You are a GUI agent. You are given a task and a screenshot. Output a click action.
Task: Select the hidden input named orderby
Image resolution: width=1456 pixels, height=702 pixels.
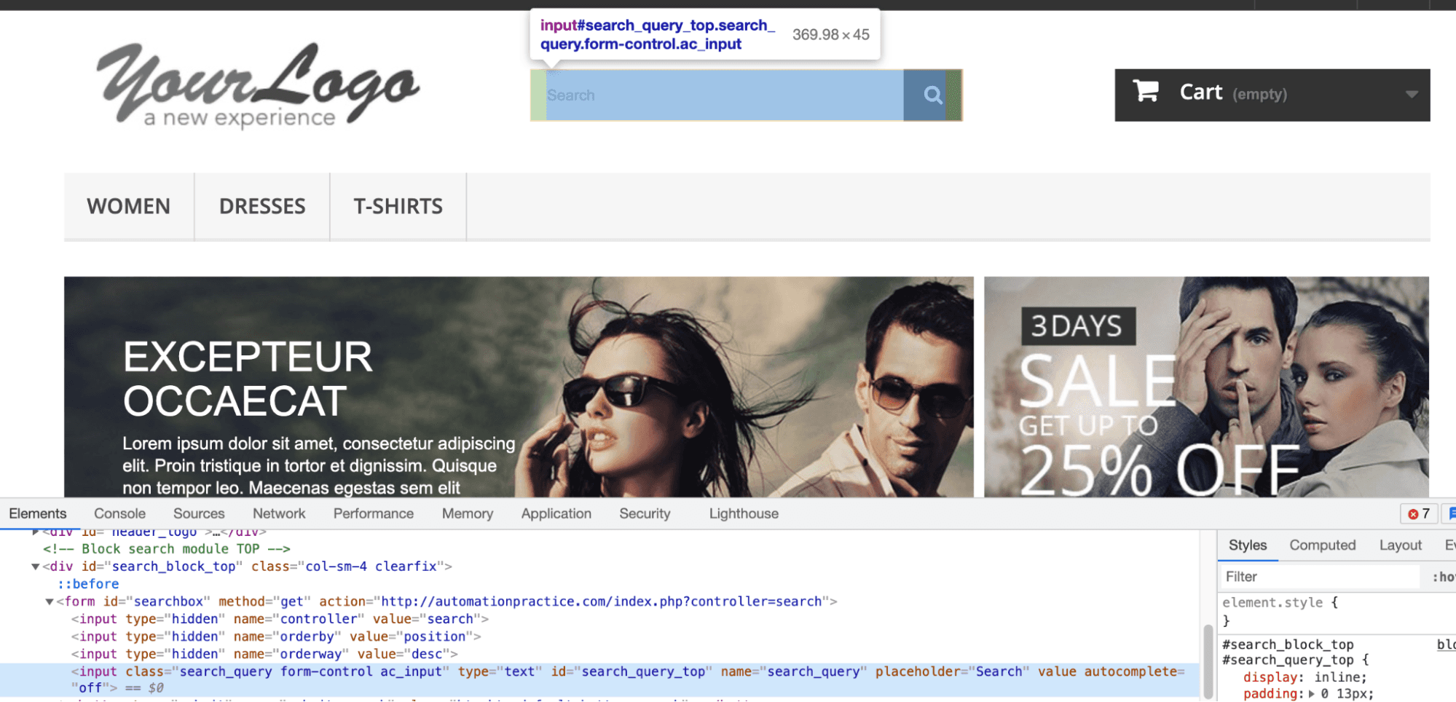(x=277, y=636)
